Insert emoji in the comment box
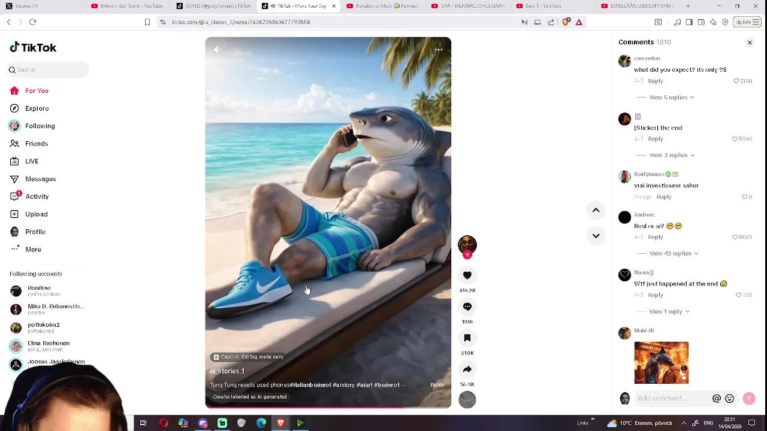767x431 pixels. tap(729, 399)
